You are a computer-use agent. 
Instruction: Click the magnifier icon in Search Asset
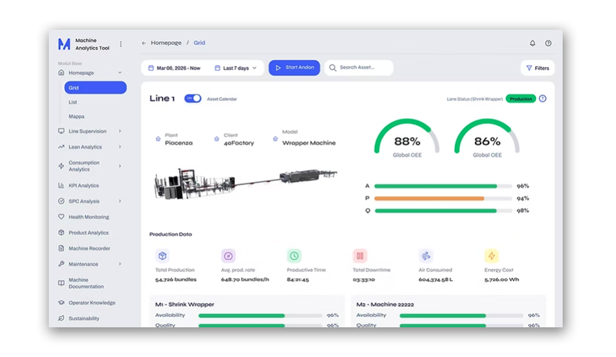tap(332, 68)
